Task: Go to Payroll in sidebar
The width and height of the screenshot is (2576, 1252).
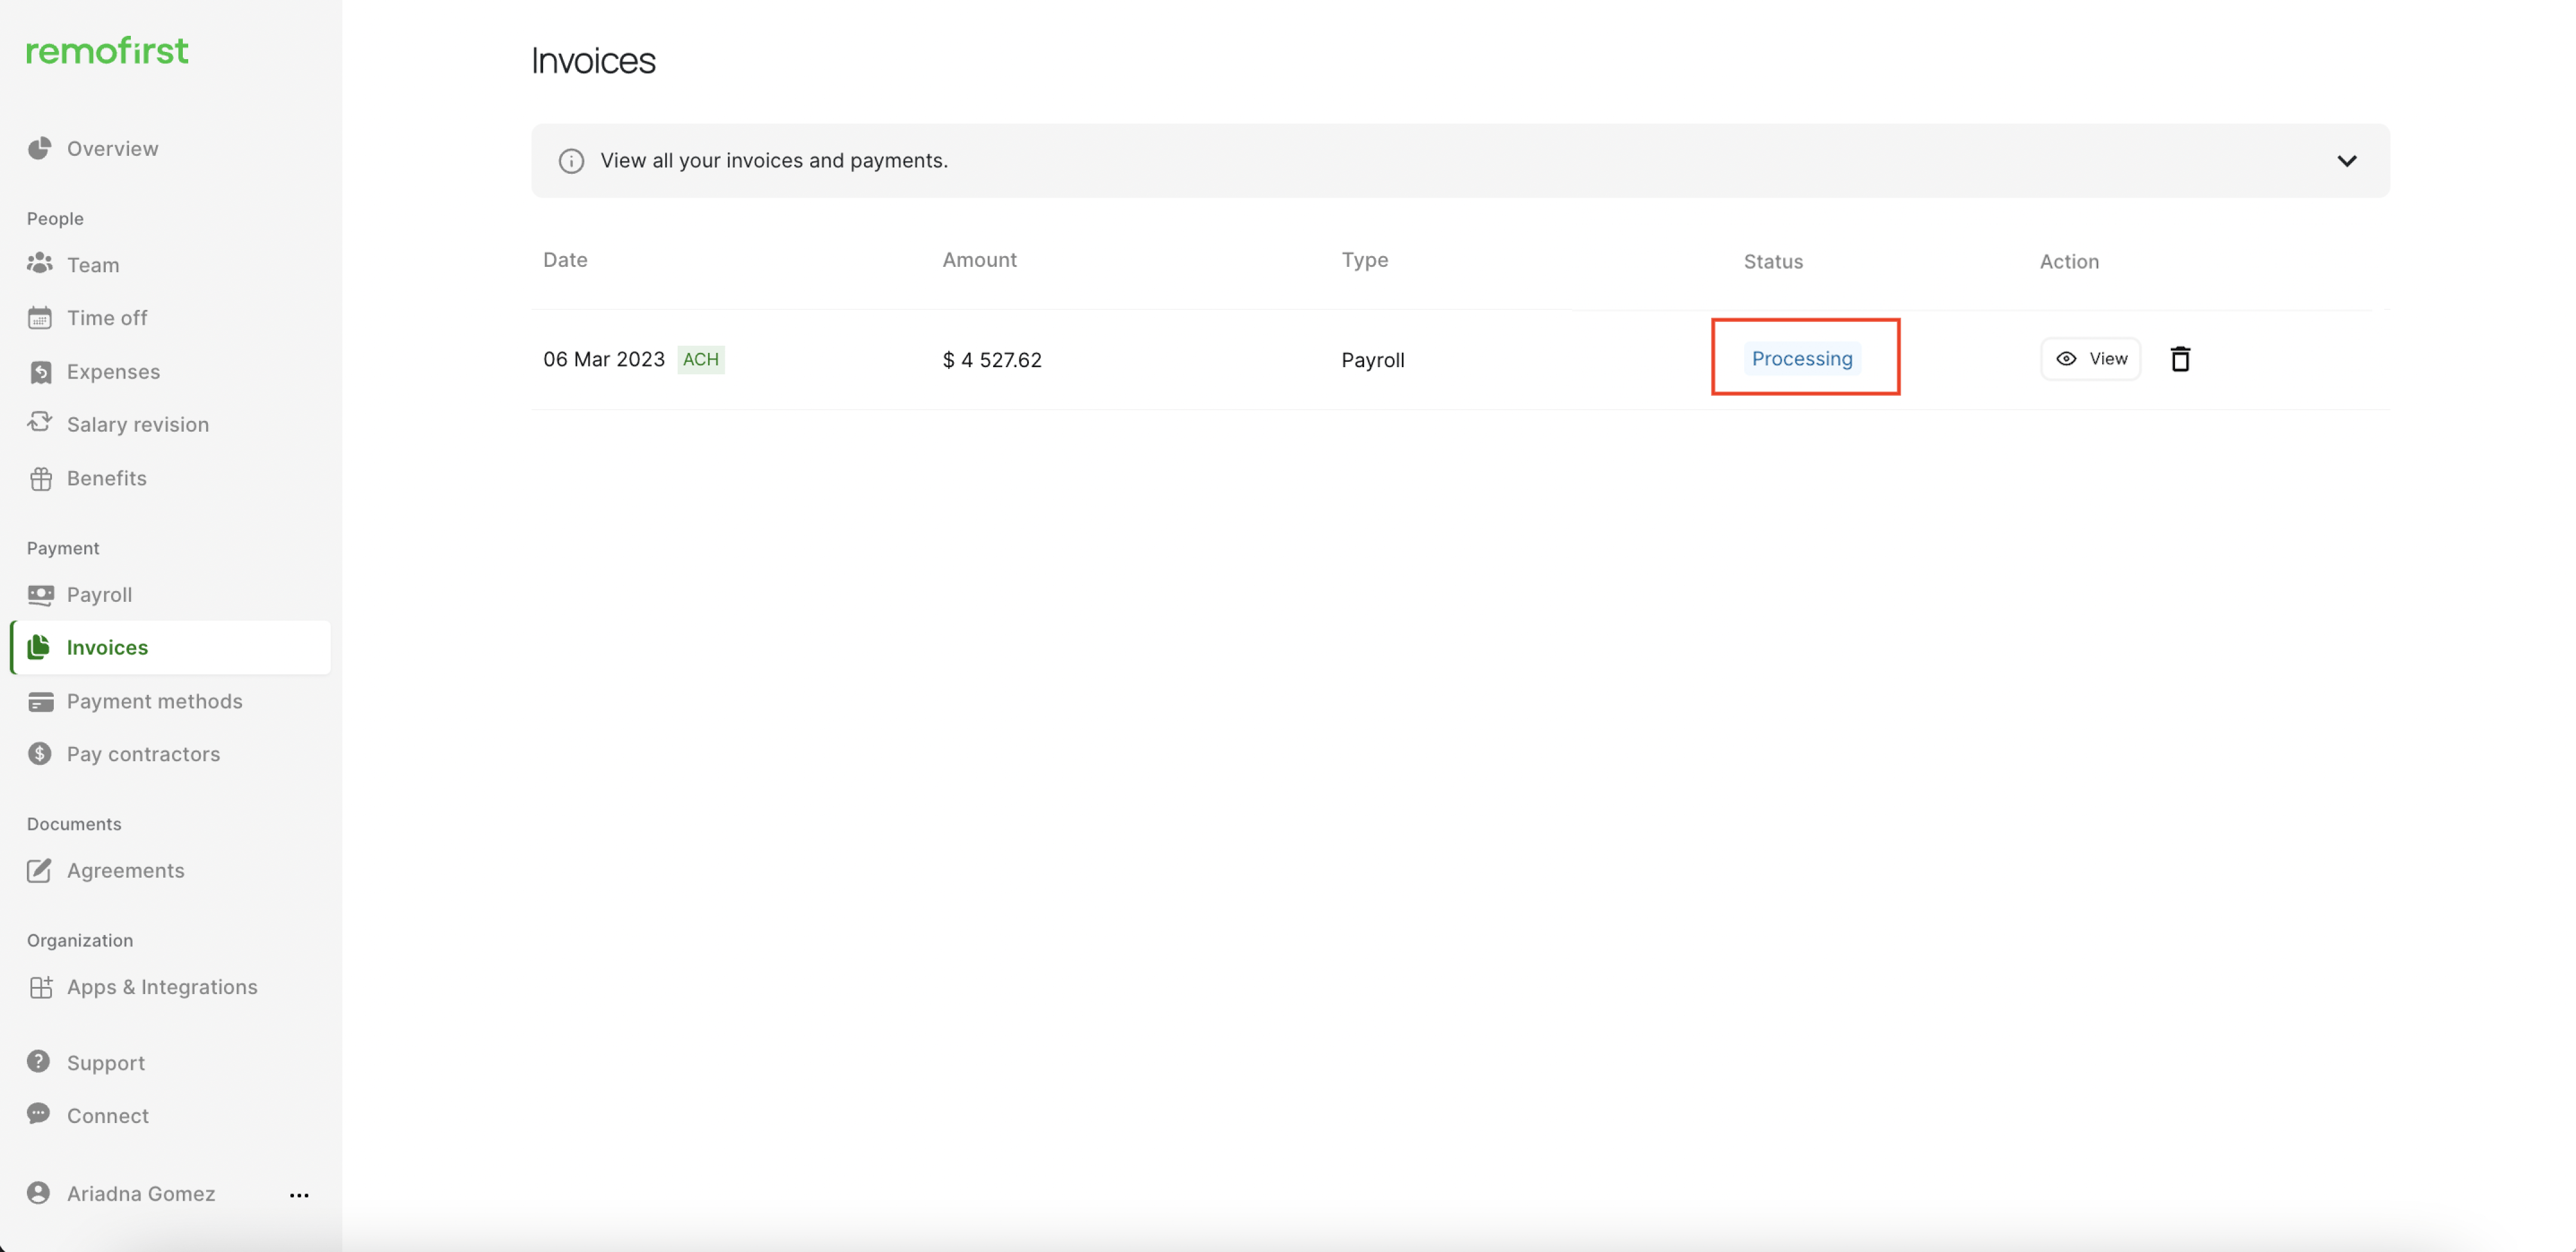Action: click(x=99, y=595)
